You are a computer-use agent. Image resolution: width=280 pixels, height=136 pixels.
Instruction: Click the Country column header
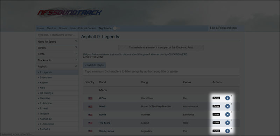(x=89, y=82)
